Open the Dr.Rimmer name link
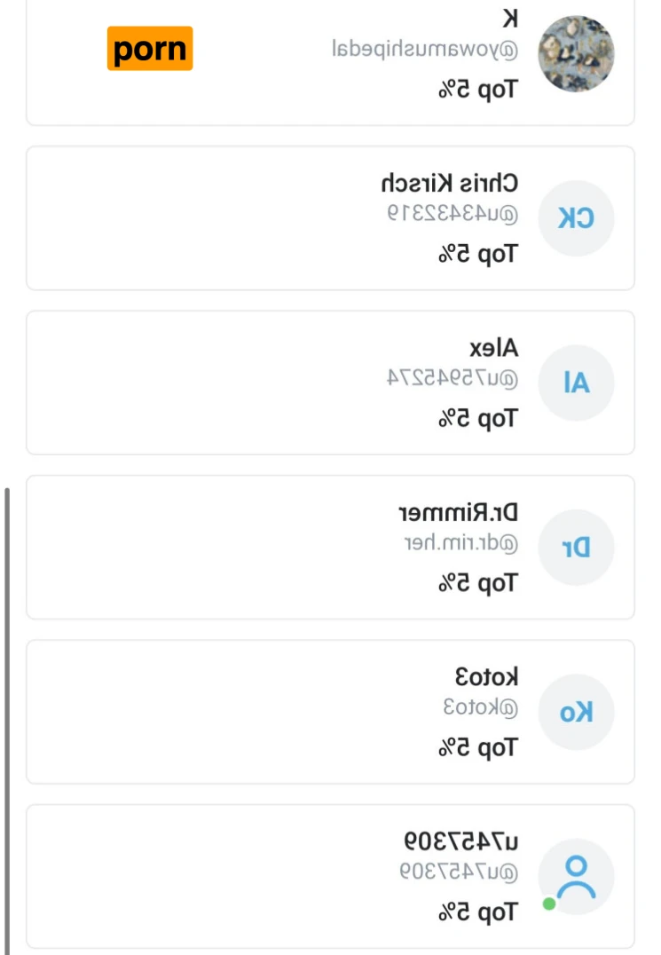The image size is (661, 955). click(458, 513)
